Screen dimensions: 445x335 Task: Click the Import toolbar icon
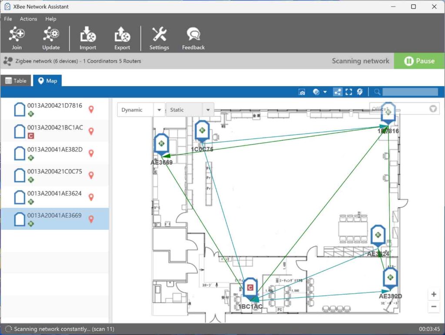coord(88,38)
